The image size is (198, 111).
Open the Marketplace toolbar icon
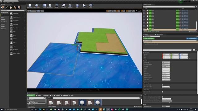tap(50, 6)
